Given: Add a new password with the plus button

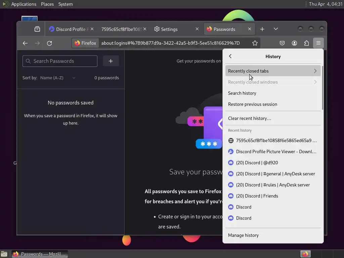Looking at the screenshot, I should click(111, 61).
